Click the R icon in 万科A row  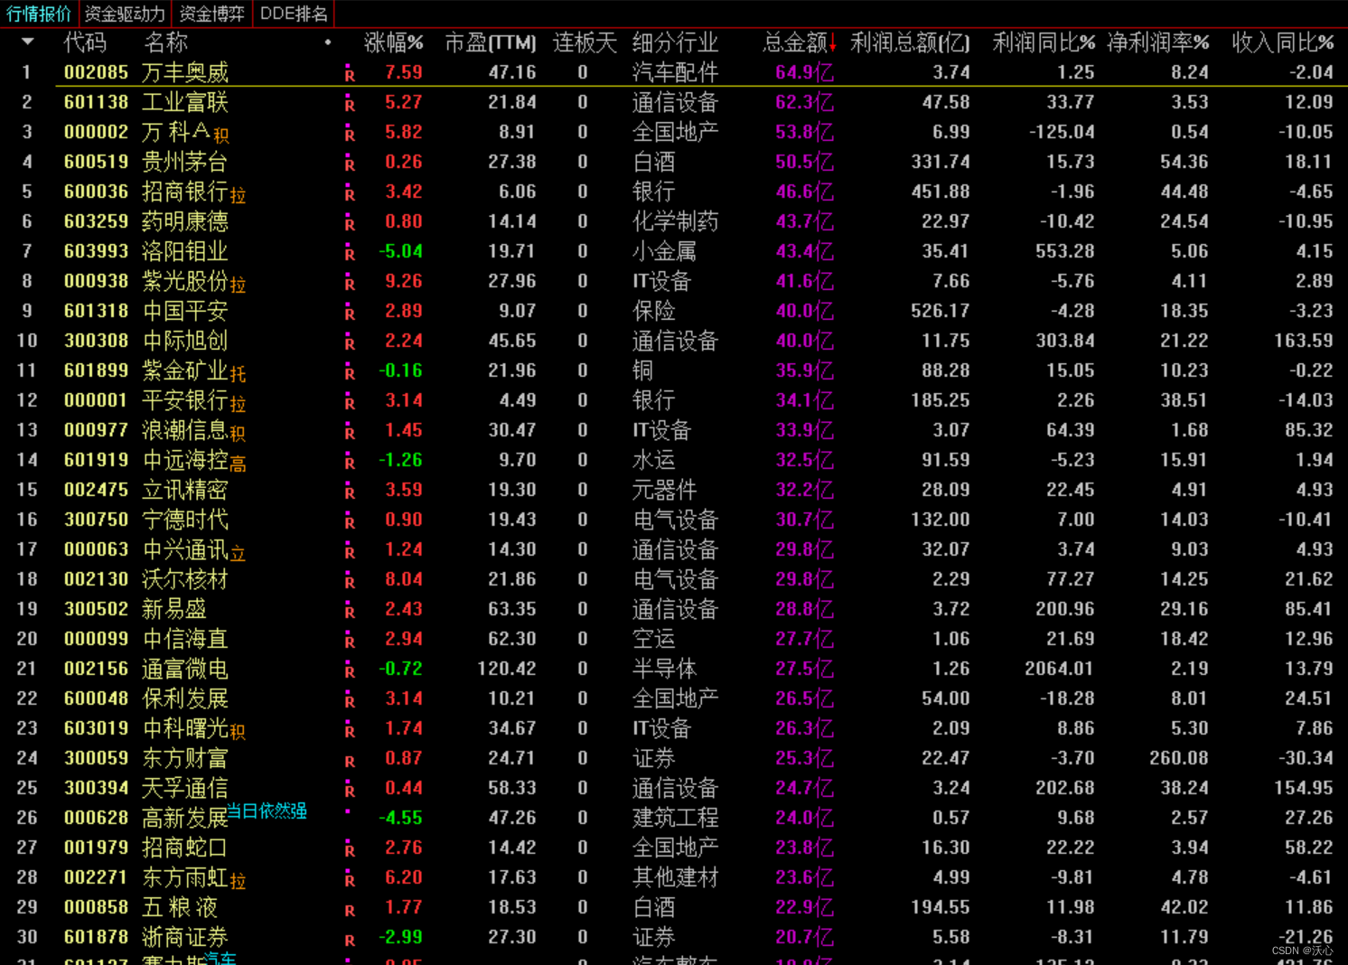point(350,135)
